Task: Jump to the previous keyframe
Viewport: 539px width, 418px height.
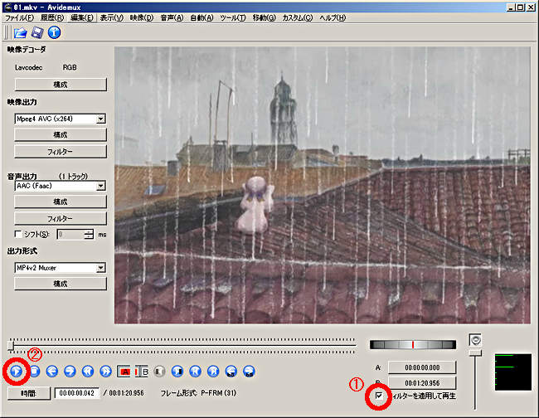Action: (88, 372)
